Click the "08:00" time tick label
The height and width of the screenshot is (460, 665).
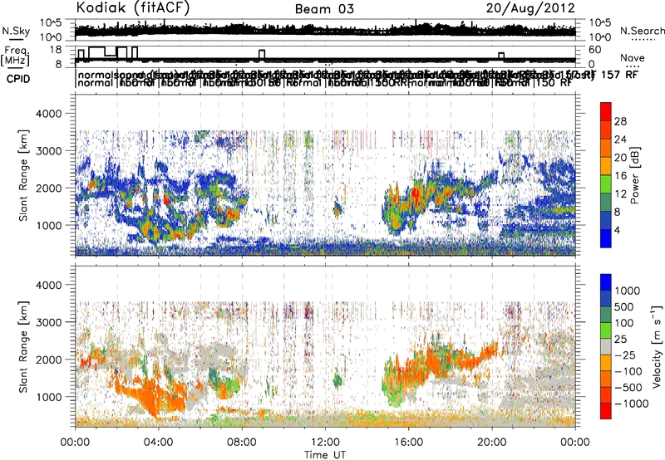pos(242,443)
